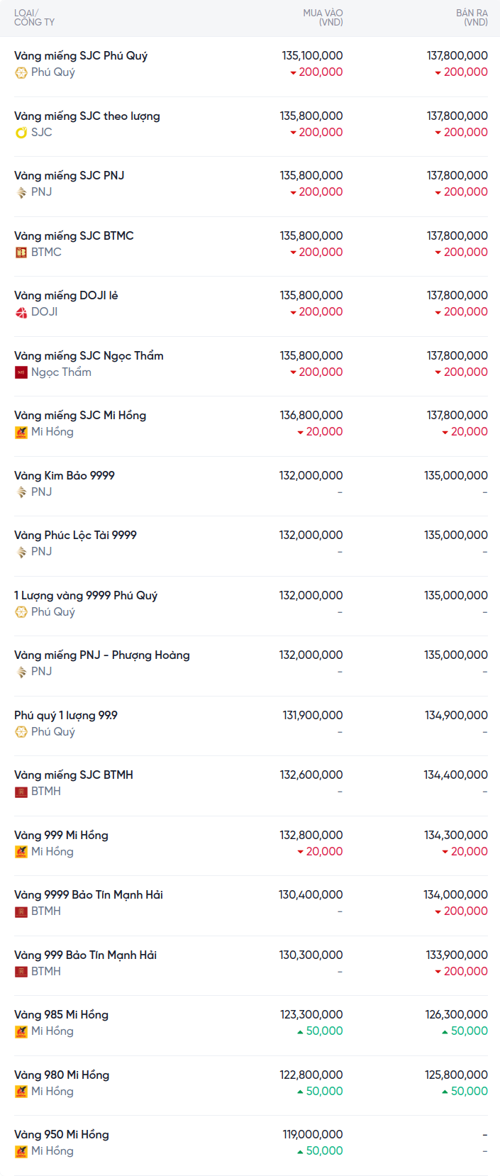The image size is (500, 1176).
Task: Click the Mi Hồng logo under Vàng 950 Mi Hồng
Action: point(21,1151)
